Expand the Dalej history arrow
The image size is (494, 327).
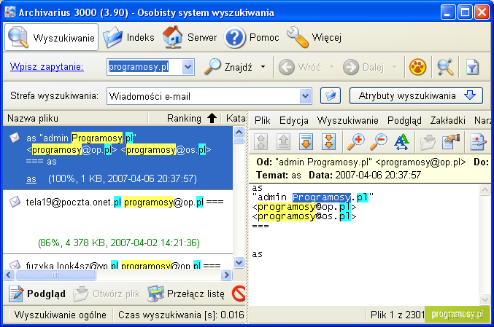[395, 67]
